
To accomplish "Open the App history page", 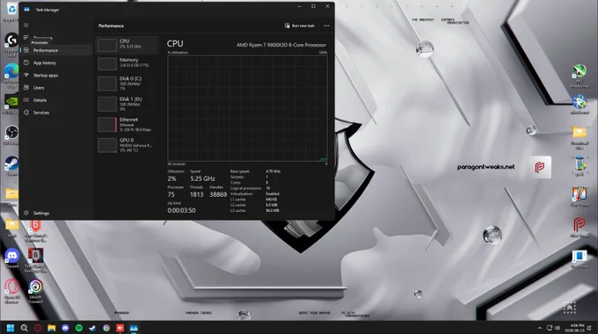I will pyautogui.click(x=55, y=63).
